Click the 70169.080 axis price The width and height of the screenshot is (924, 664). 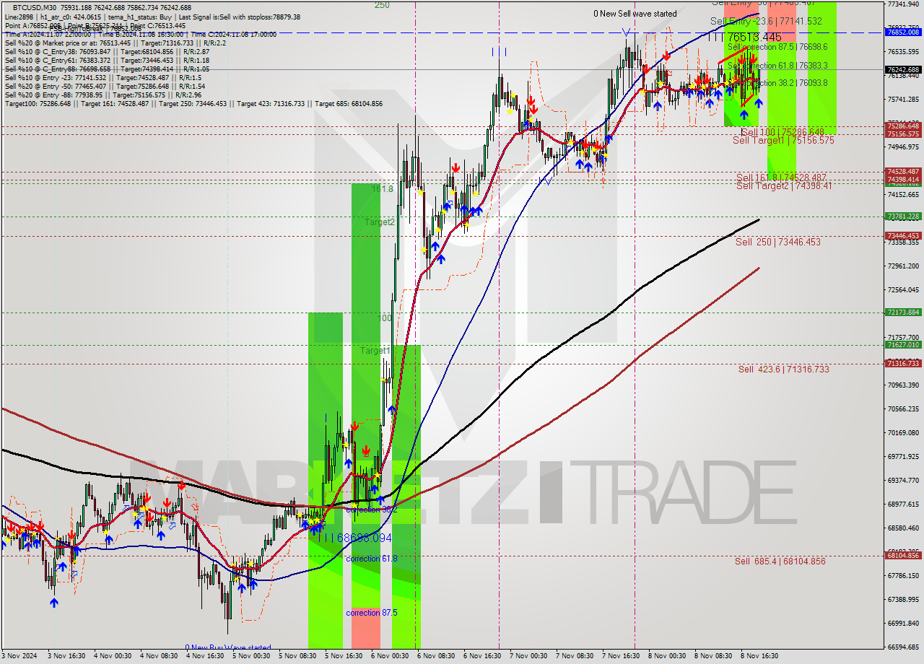pyautogui.click(x=903, y=433)
